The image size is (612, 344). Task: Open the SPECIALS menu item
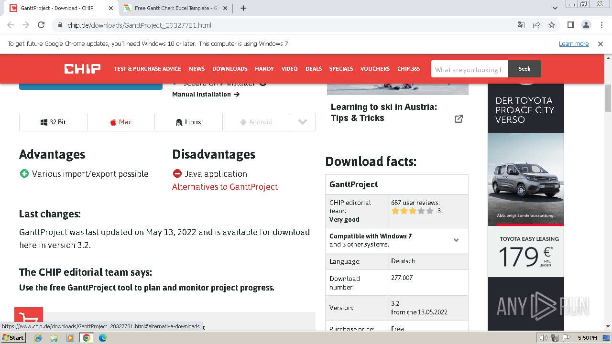(x=341, y=69)
